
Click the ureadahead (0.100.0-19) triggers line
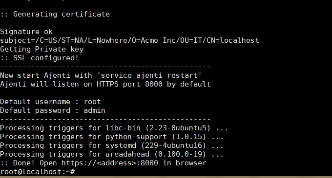(x=112, y=154)
